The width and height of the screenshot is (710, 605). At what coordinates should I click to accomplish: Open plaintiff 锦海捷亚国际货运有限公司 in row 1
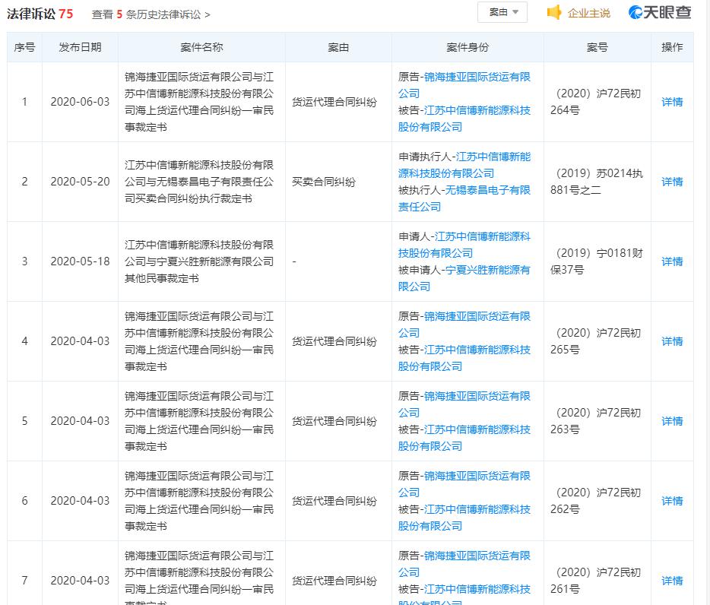(x=464, y=85)
